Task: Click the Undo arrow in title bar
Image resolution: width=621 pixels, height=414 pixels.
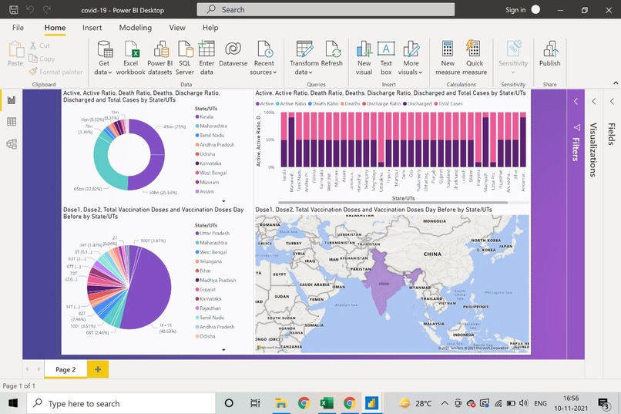Action: point(30,10)
